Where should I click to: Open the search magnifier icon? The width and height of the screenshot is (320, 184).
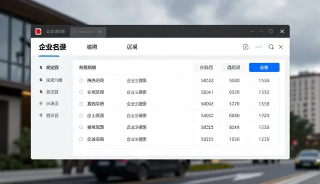pos(271,47)
